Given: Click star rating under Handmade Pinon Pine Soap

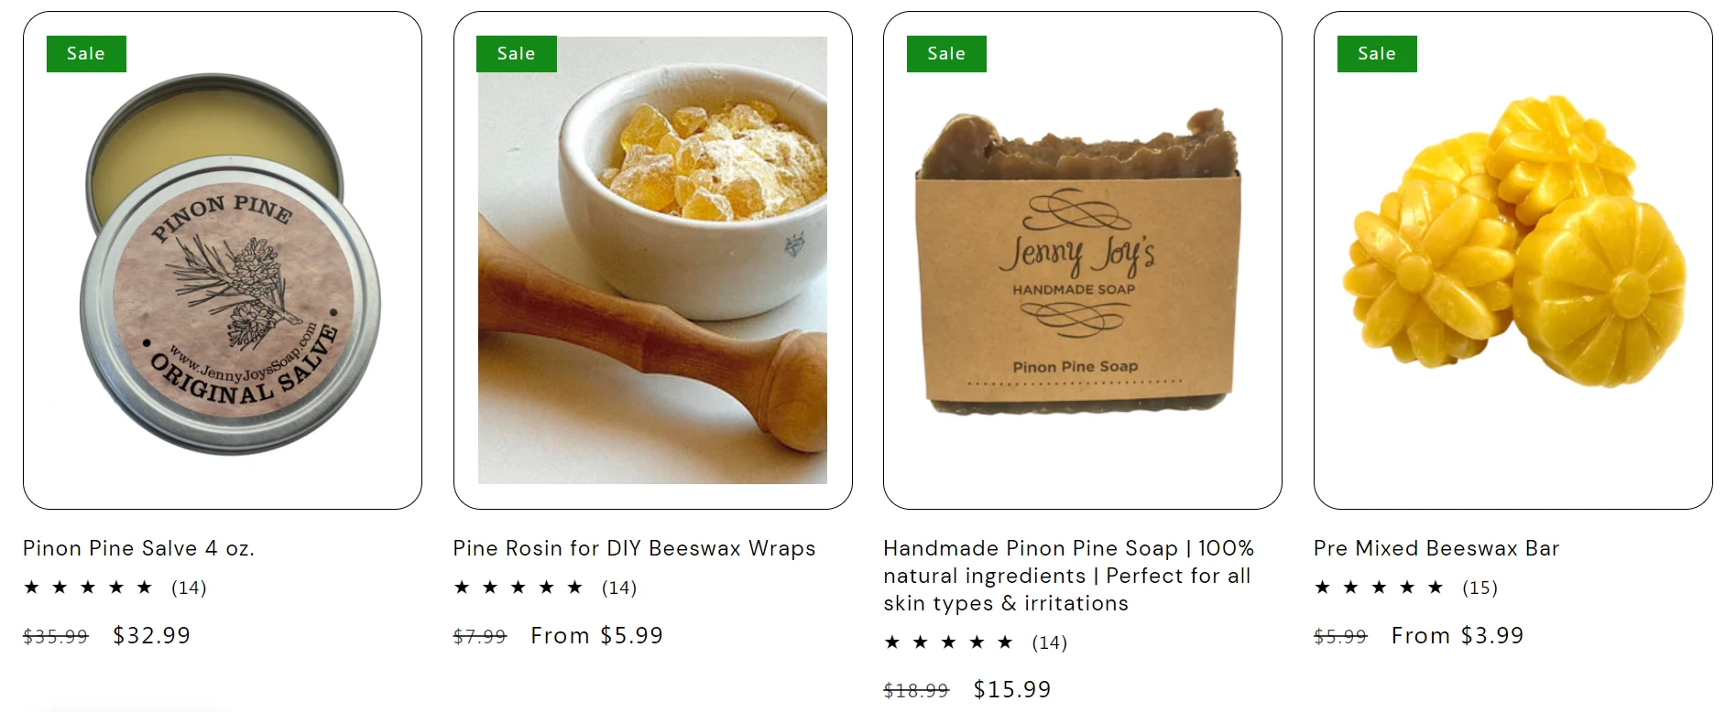Looking at the screenshot, I should [x=949, y=642].
